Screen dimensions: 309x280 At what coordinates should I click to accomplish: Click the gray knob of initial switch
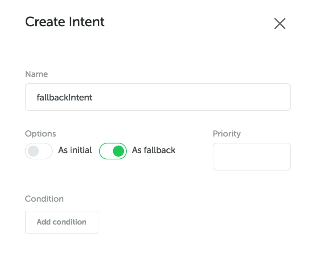pyautogui.click(x=33, y=151)
